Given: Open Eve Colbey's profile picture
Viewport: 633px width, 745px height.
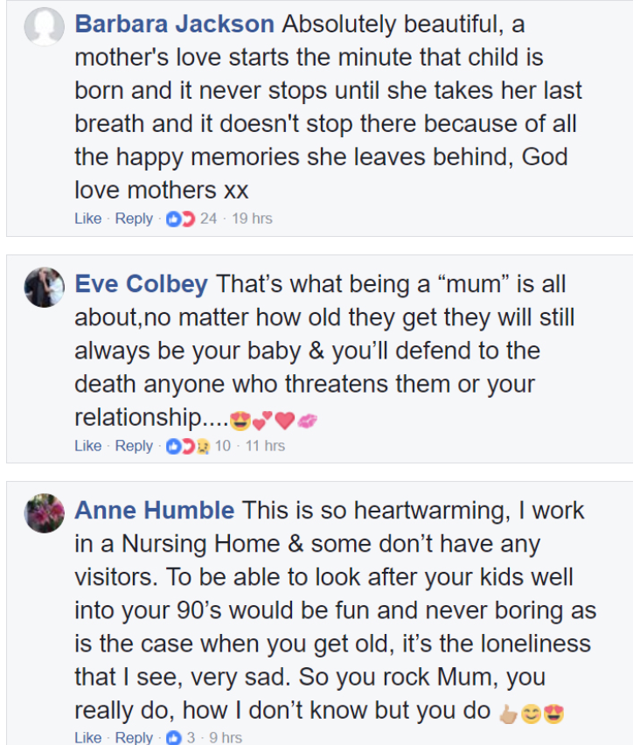Looking at the screenshot, I should click(45, 287).
